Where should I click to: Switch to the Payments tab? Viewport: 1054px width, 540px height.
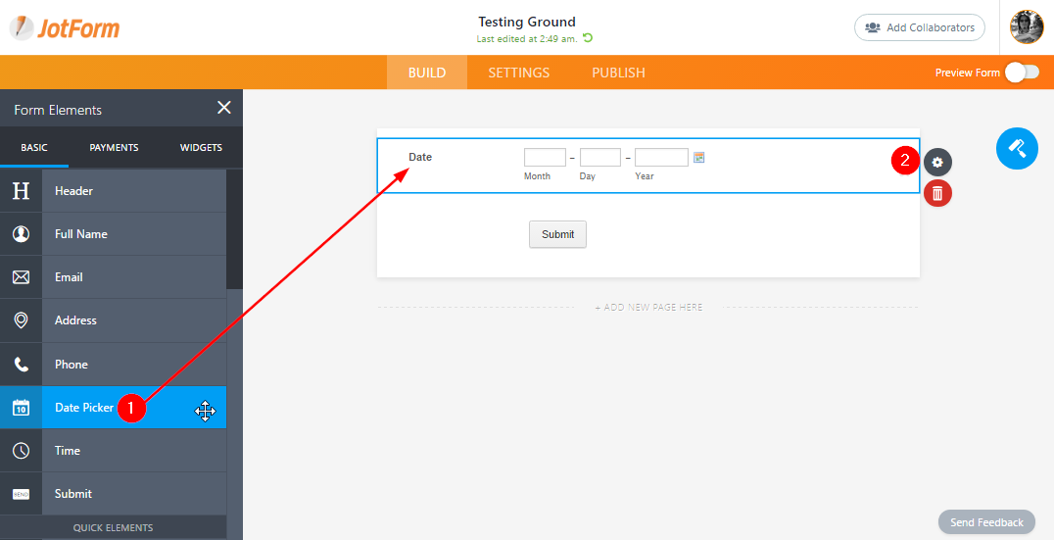114,148
